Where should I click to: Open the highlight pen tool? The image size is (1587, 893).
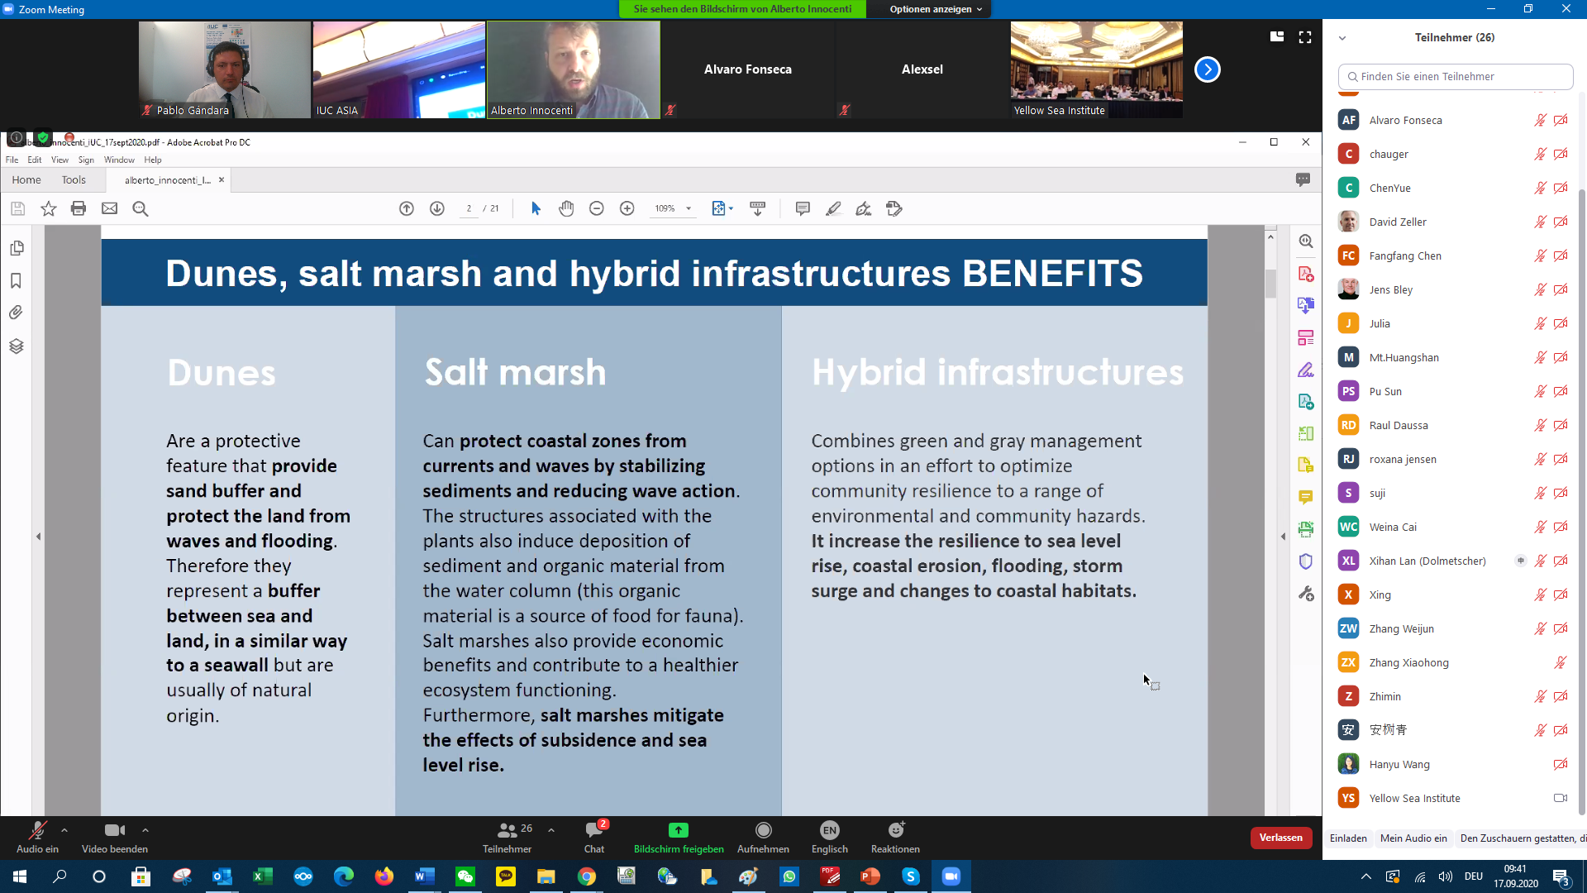(x=833, y=208)
